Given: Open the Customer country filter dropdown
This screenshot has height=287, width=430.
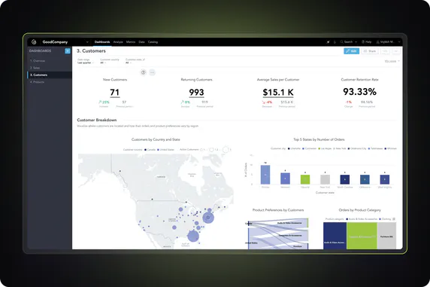Looking at the screenshot, I should (x=110, y=61).
